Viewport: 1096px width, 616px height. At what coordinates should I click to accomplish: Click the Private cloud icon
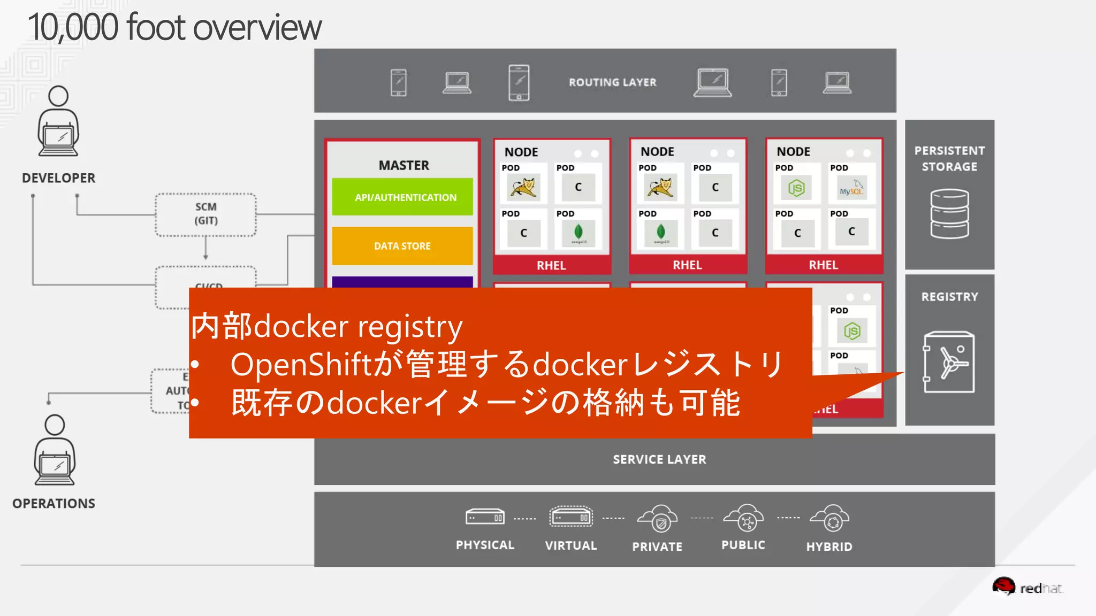pos(658,519)
